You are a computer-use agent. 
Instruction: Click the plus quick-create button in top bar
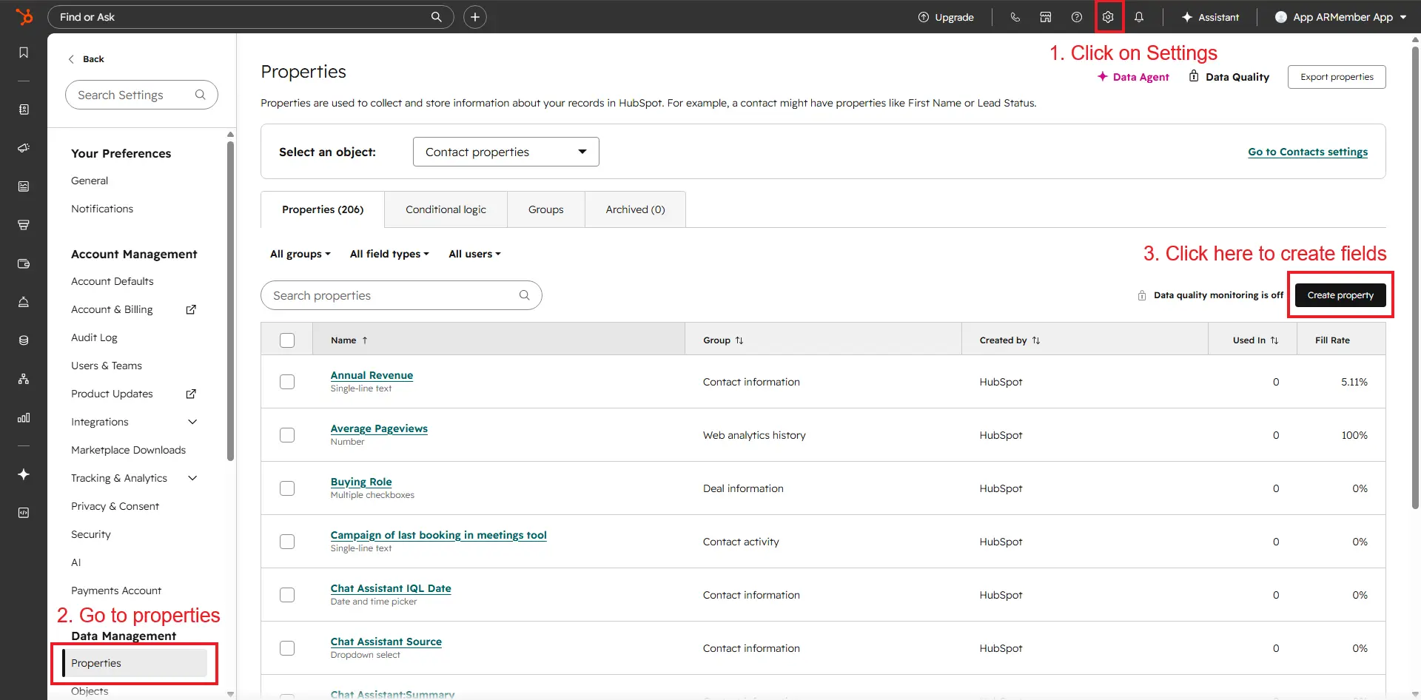pyautogui.click(x=475, y=17)
